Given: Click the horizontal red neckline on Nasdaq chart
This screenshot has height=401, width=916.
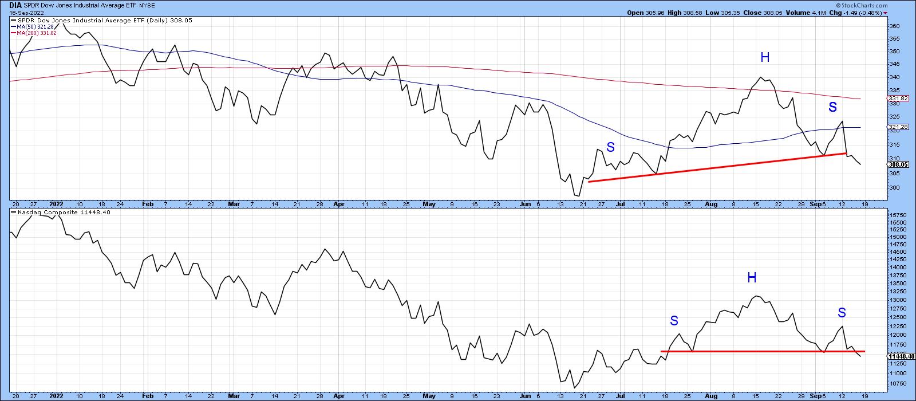Looking at the screenshot, I should click(x=763, y=351).
